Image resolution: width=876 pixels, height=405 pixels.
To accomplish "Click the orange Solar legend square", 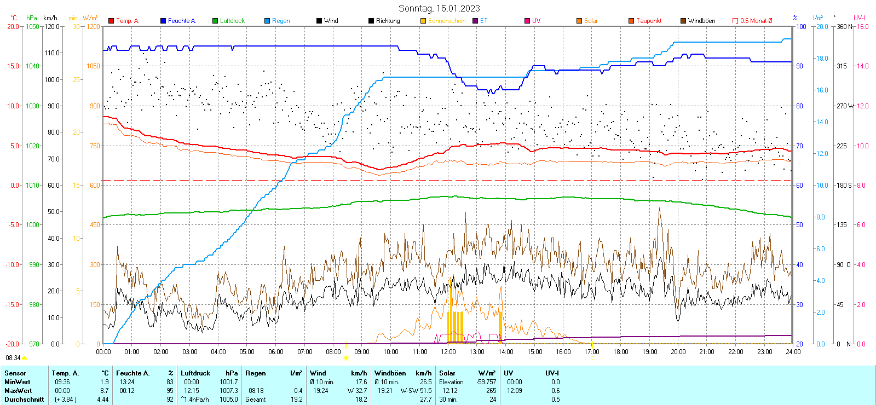I will pos(579,21).
